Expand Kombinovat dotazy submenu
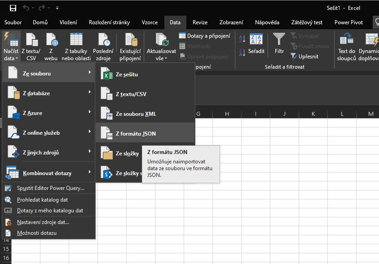Image resolution: width=379 pixels, height=264 pixels. click(x=49, y=173)
